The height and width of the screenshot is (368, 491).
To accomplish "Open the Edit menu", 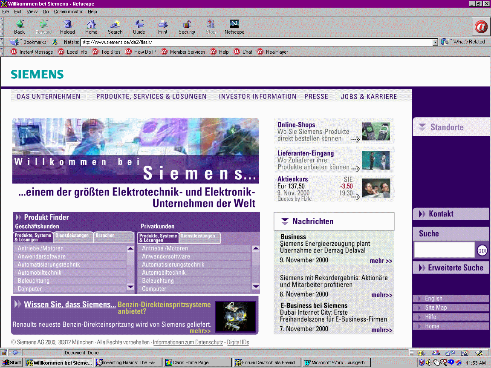I will (17, 11).
